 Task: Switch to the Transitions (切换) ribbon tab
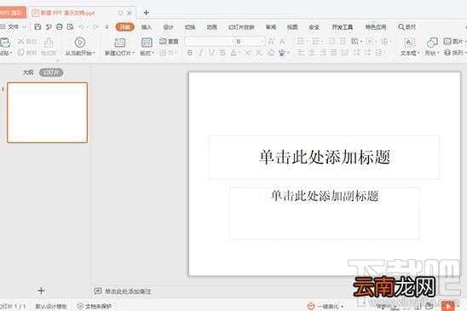coord(190,27)
